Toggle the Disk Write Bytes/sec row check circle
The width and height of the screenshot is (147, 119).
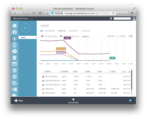pos(43,85)
